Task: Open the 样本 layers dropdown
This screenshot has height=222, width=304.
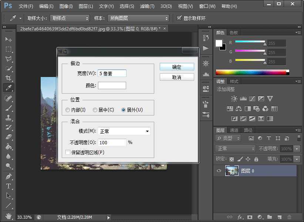Action: click(x=138, y=17)
